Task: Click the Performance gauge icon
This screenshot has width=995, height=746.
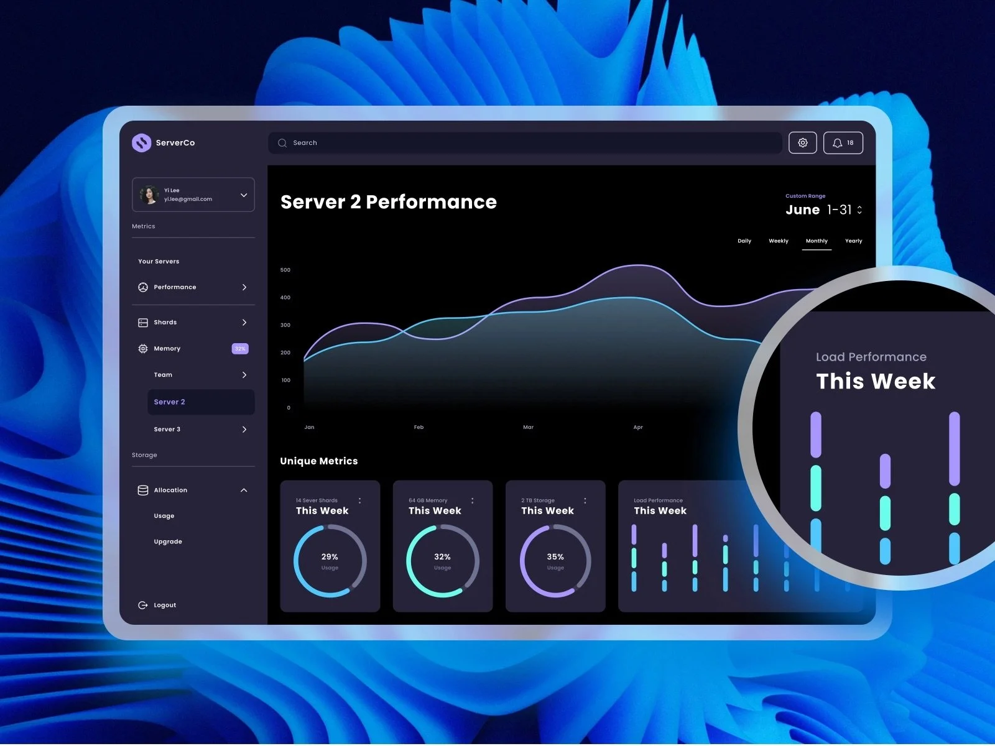Action: tap(143, 287)
